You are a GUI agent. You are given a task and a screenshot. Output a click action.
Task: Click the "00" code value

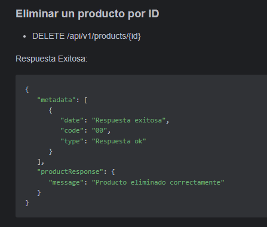pos(100,130)
